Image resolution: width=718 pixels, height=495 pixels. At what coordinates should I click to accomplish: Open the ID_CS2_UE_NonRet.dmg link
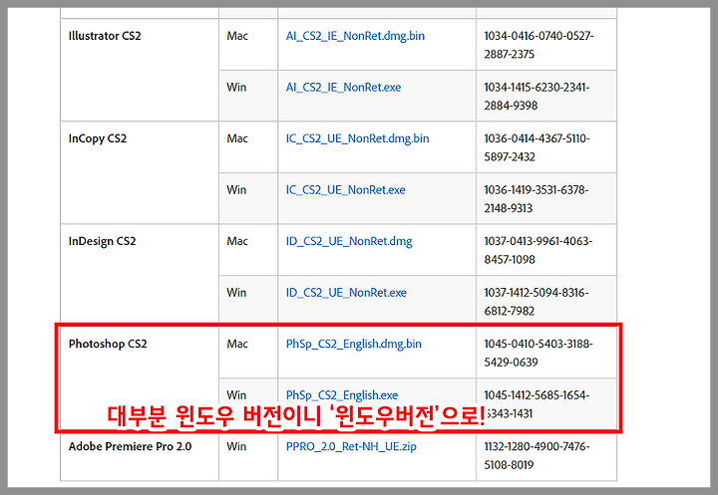pyautogui.click(x=349, y=241)
